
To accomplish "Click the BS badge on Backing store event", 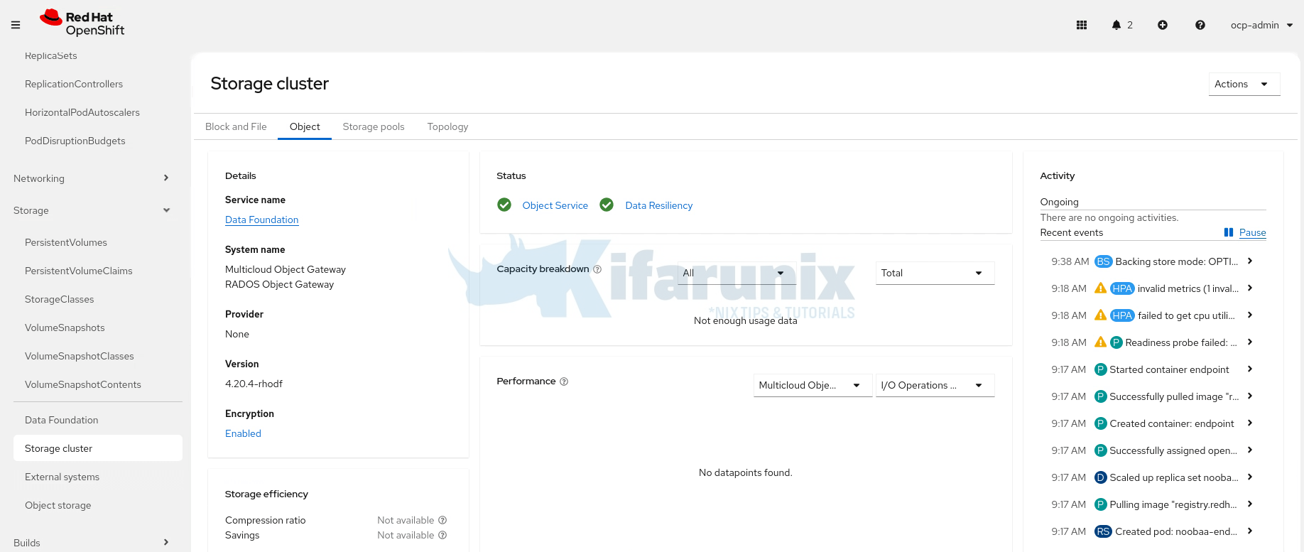I will 1103,261.
